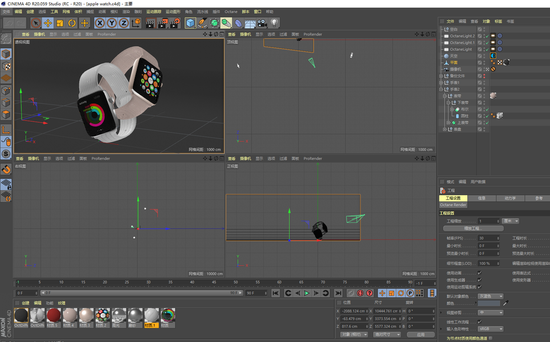Toggle enable checkmark for 圆柱 object
550x342 pixels.
click(x=487, y=116)
